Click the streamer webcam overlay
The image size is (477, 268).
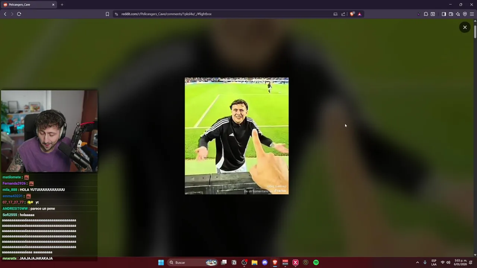click(49, 131)
